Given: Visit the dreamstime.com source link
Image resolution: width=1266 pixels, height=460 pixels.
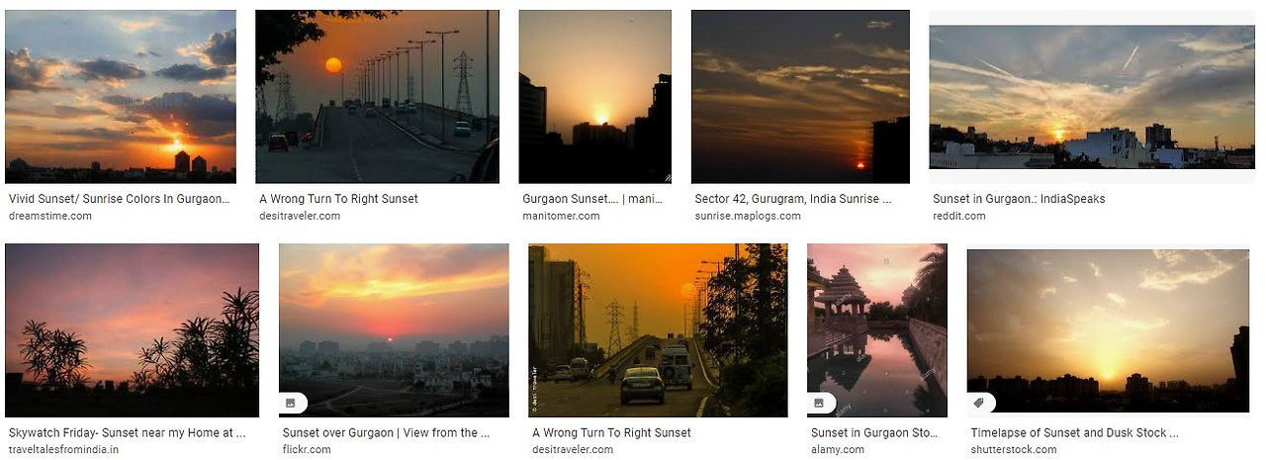Looking at the screenshot, I should click(49, 216).
